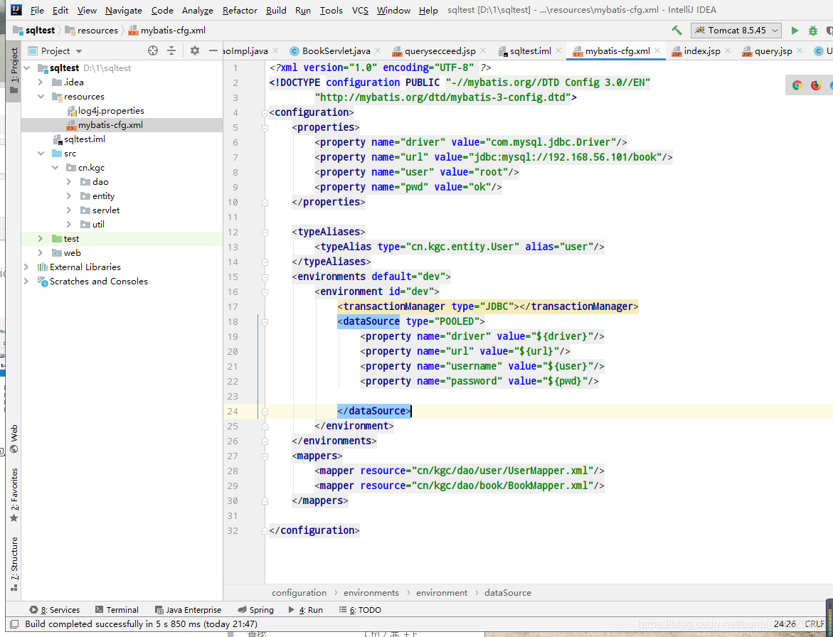This screenshot has height=637, width=833.
Task: Expand the entity package
Action: [x=68, y=196]
